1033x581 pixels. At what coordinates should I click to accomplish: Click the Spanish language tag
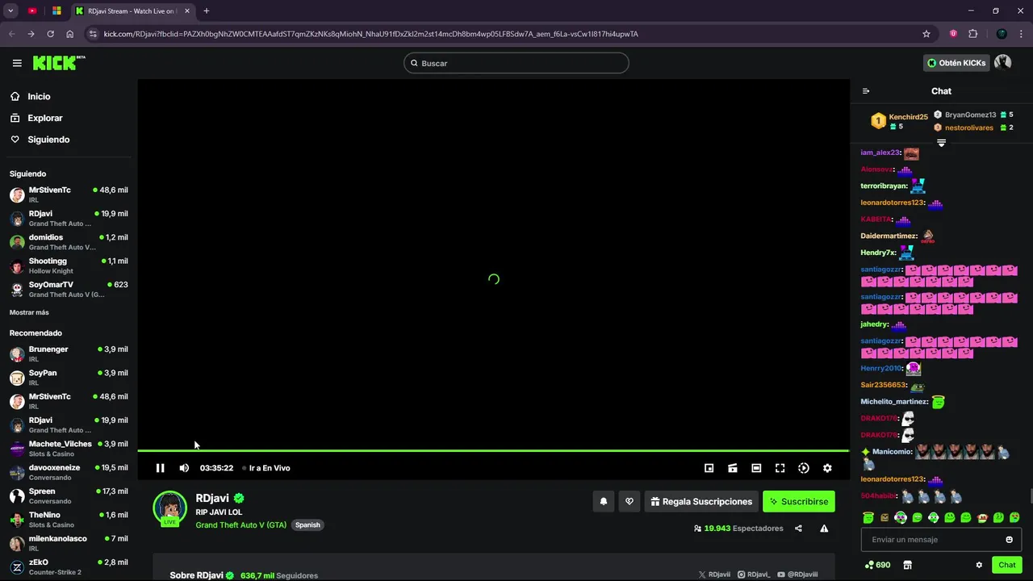point(307,525)
